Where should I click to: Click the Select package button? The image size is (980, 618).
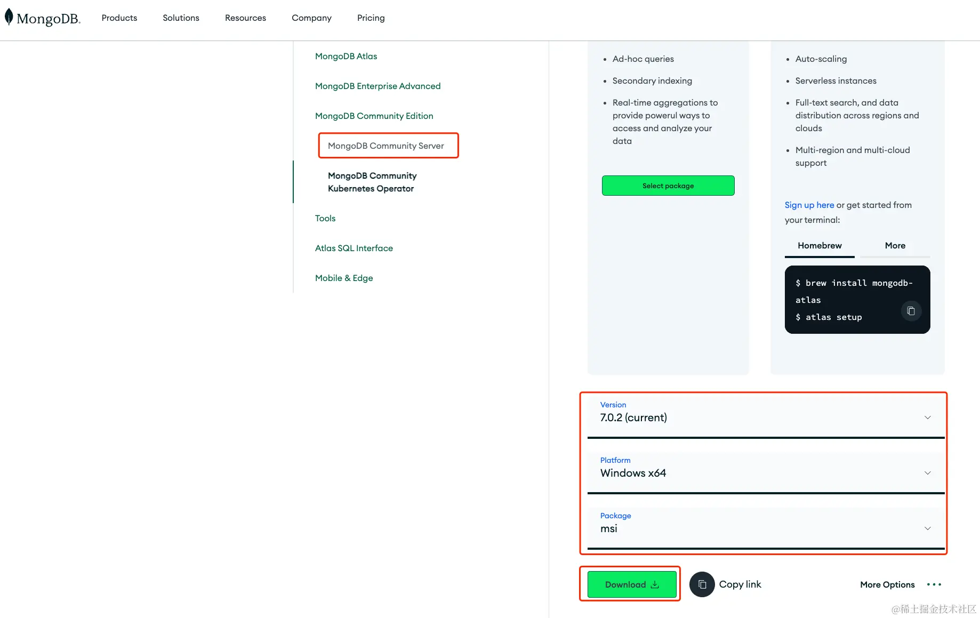tap(668, 186)
